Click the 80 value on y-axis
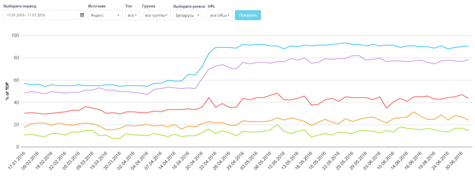This screenshot has width=475, height=179. 17,58
